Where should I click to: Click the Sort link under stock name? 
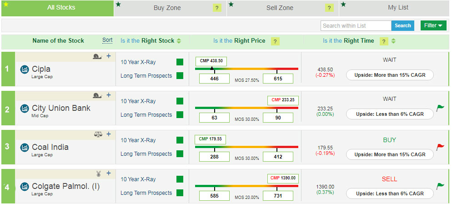coord(107,40)
